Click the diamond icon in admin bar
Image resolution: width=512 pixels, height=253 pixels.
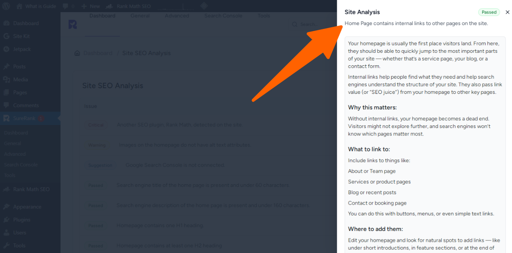coord(204,6)
